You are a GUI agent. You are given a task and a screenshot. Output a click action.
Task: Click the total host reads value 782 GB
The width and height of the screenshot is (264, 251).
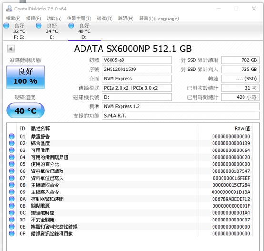tap(240, 60)
